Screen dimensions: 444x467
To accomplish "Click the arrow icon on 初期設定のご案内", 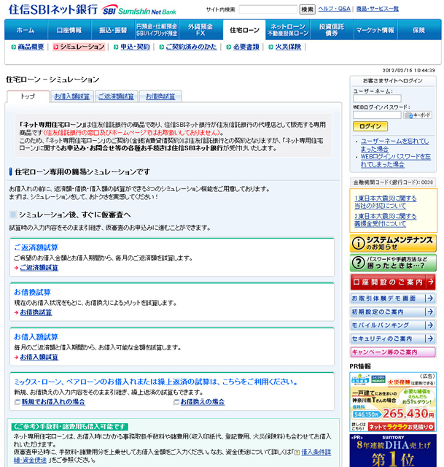I will point(430,312).
